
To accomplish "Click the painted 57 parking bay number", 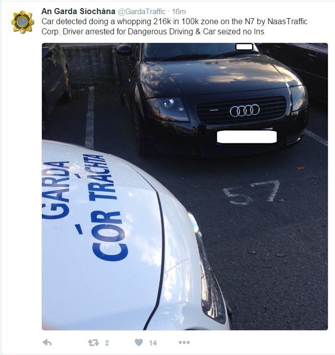I will (x=251, y=192).
